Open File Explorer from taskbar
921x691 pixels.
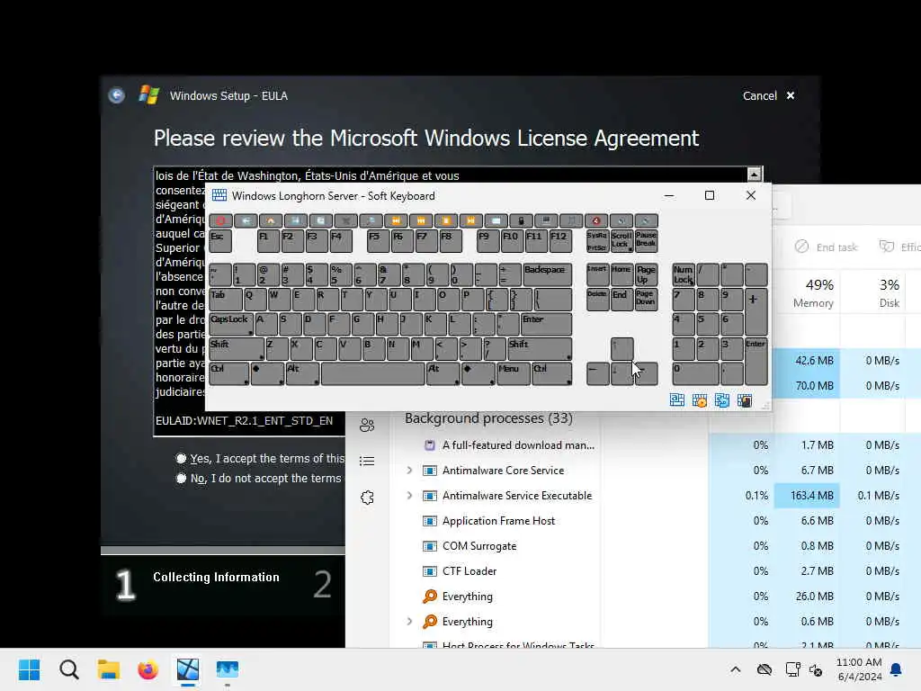click(109, 669)
